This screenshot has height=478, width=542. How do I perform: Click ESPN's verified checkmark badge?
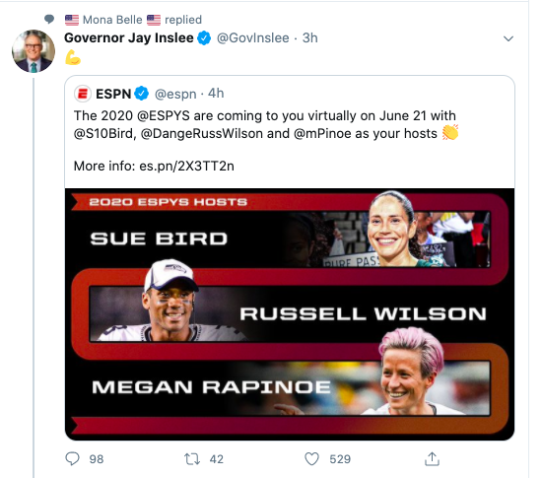pyautogui.click(x=141, y=94)
